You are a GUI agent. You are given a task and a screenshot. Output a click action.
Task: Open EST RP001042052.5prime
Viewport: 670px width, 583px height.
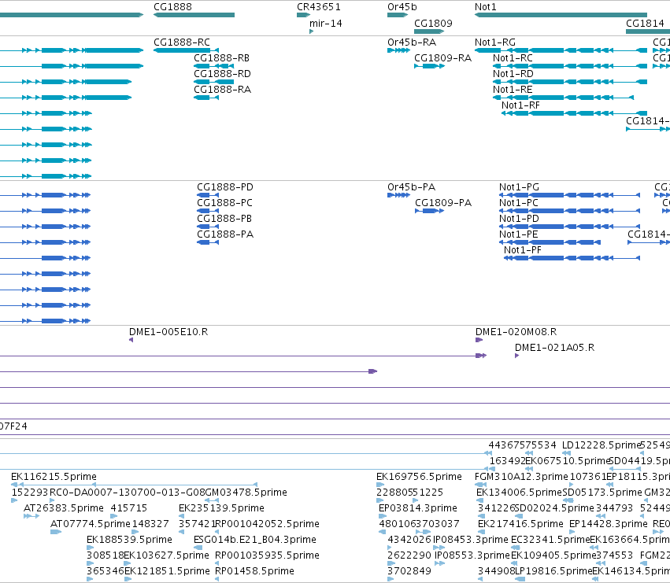[267, 524]
